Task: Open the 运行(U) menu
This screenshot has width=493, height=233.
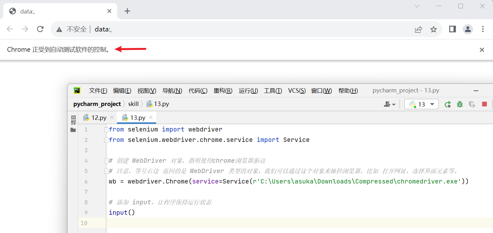Action: coord(248,91)
